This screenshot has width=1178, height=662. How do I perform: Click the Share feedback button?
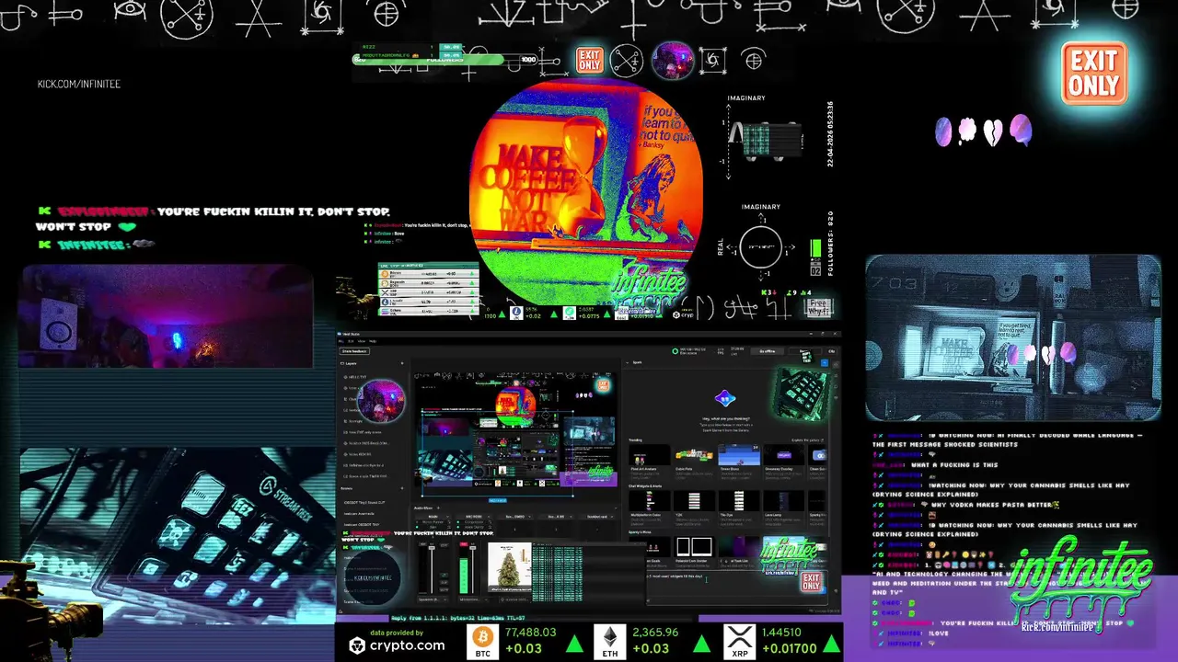point(354,351)
